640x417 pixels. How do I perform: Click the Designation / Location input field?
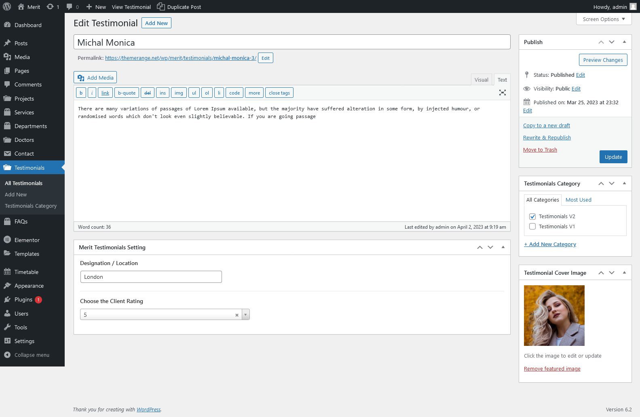151,277
